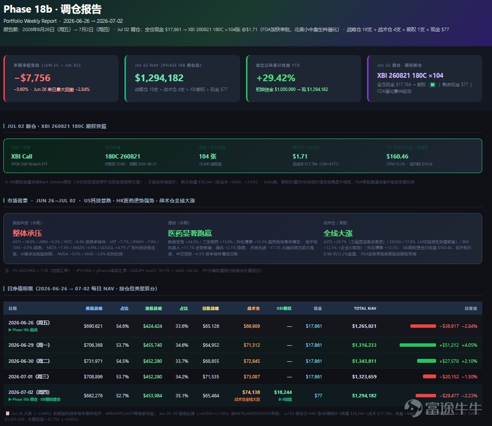
Task: Click the $65,126 Japan strategy value
Action: pos(211,326)
